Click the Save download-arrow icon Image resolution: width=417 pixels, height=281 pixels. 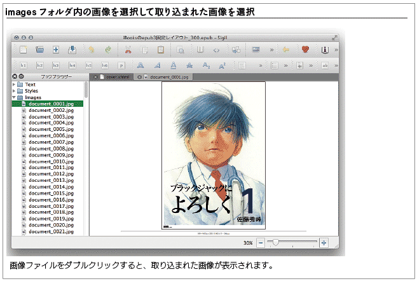72,50
